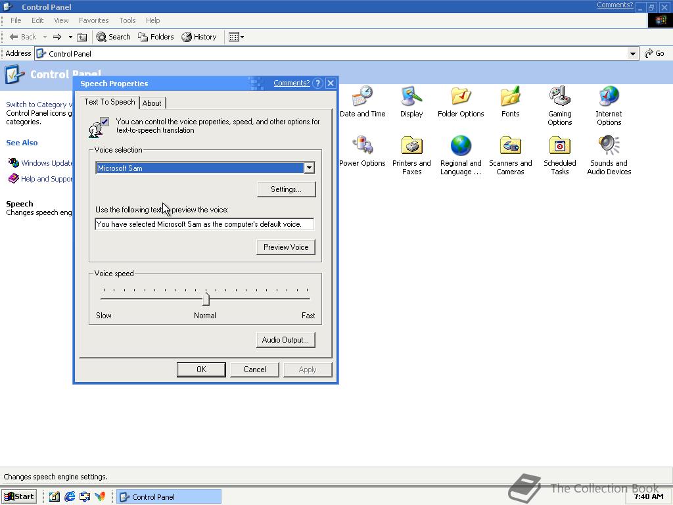Screen dimensions: 673x505
Task: Click the butterfly quick launch icon
Action: coord(100,496)
